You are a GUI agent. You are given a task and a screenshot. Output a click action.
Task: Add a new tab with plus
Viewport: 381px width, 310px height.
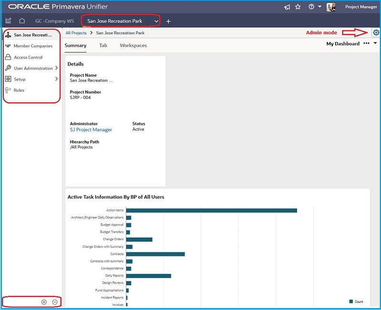point(168,21)
